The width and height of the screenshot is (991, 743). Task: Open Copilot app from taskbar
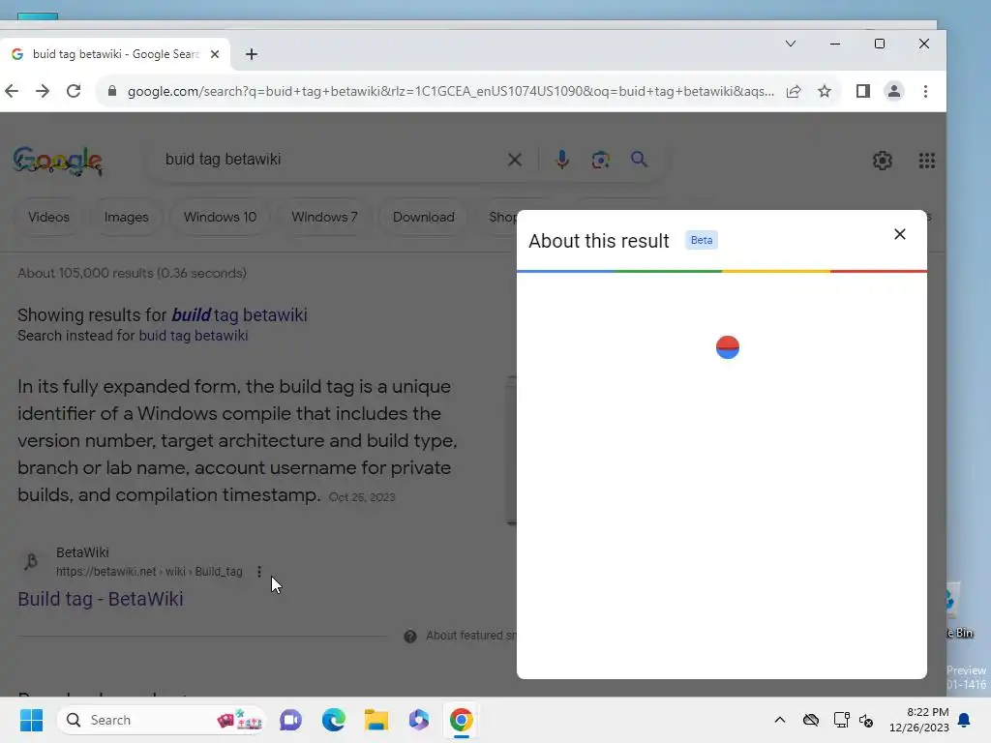point(418,720)
